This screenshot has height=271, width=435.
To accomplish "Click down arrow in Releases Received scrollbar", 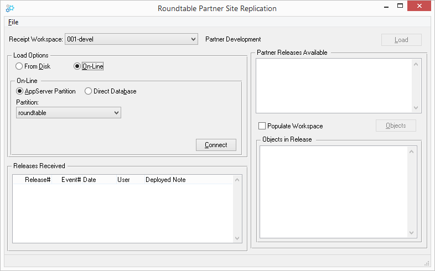I will pos(237,238).
